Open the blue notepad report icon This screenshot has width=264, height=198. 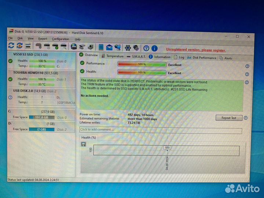coord(101,47)
